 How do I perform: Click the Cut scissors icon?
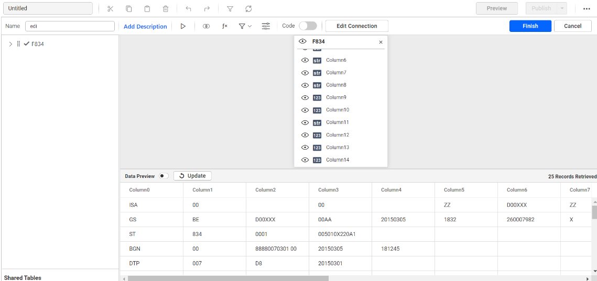click(111, 8)
